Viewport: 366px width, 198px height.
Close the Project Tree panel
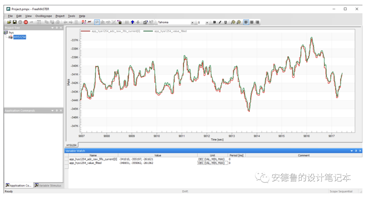coord(61,28)
